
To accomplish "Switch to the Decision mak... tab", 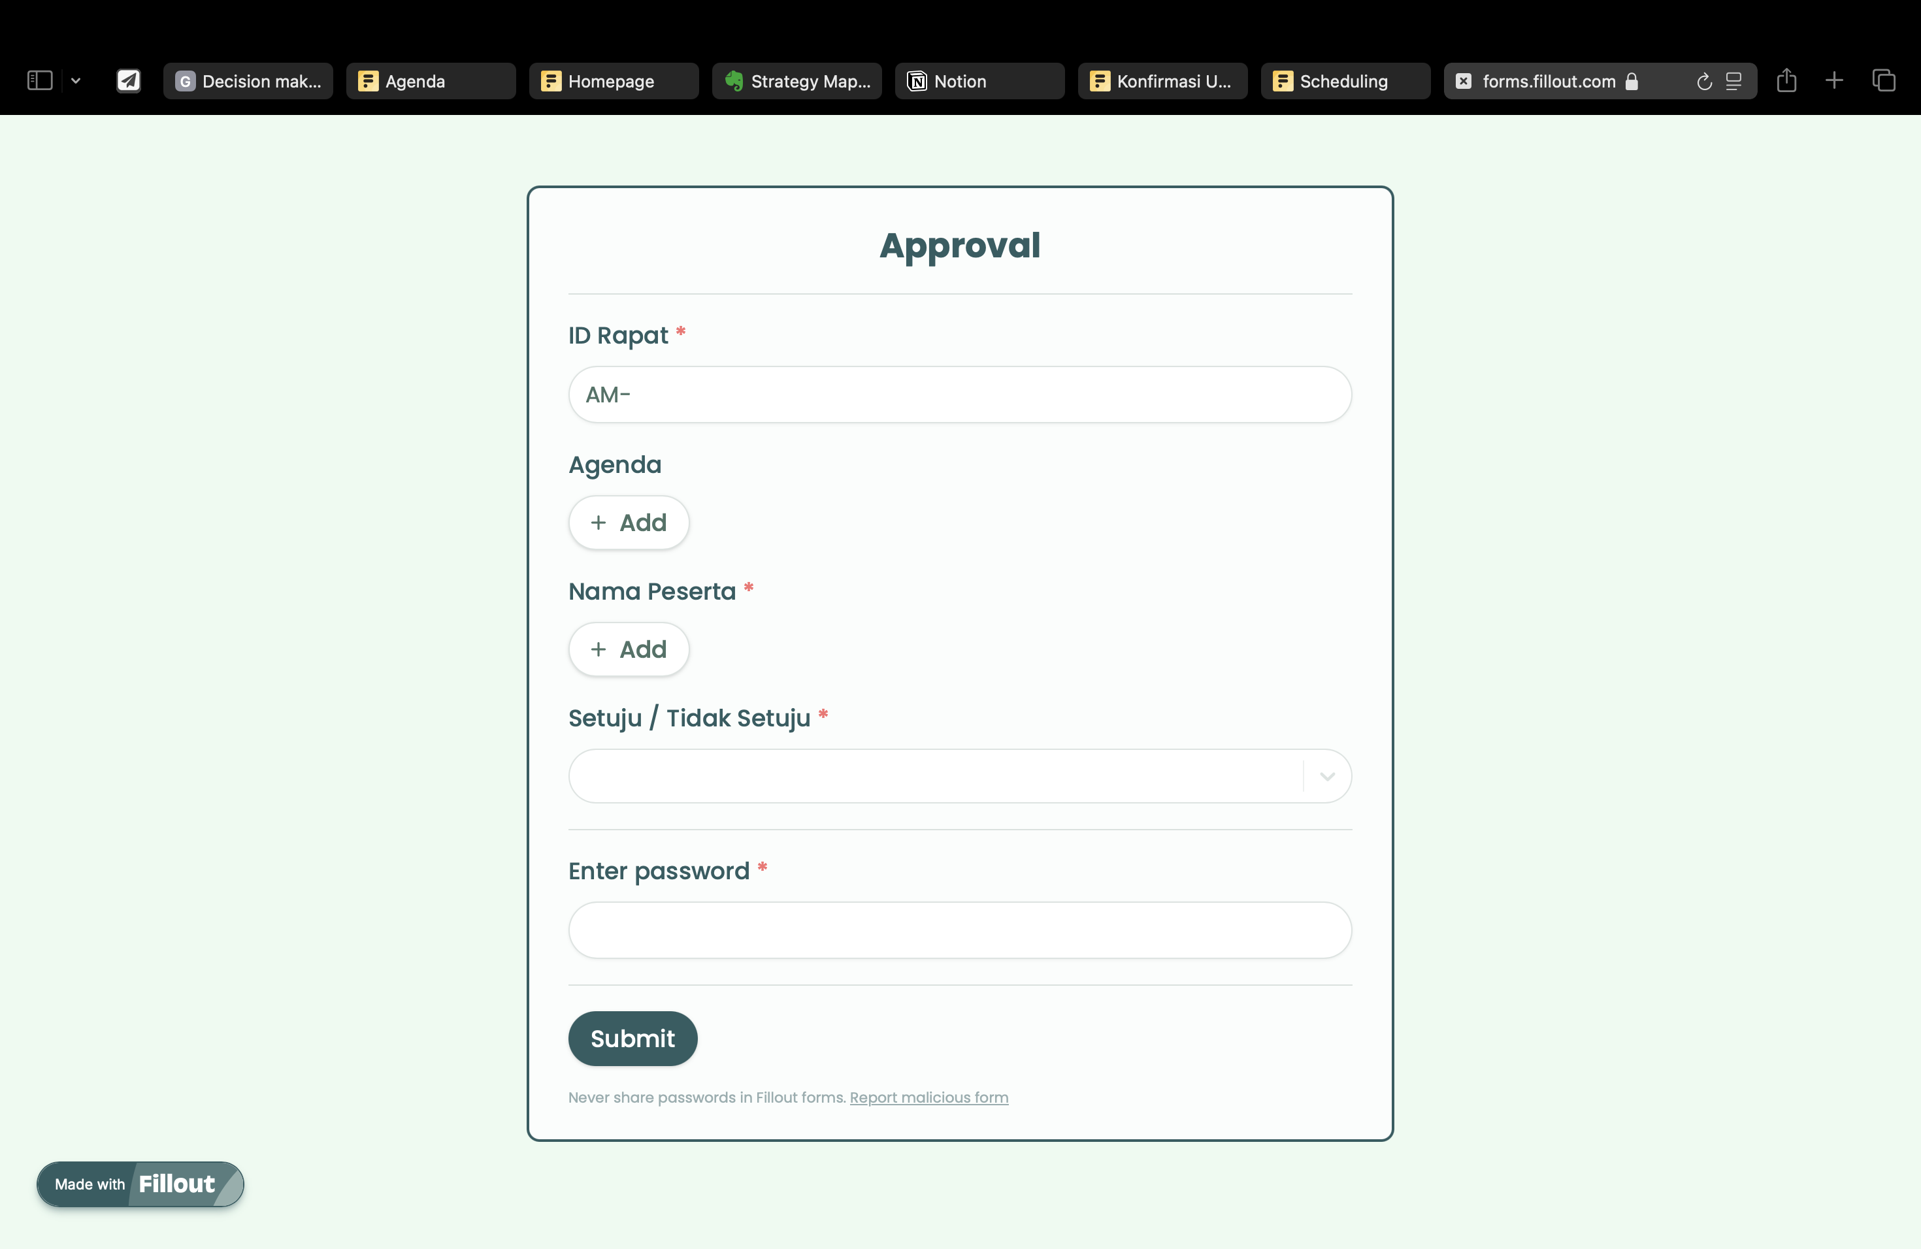I will 248,81.
